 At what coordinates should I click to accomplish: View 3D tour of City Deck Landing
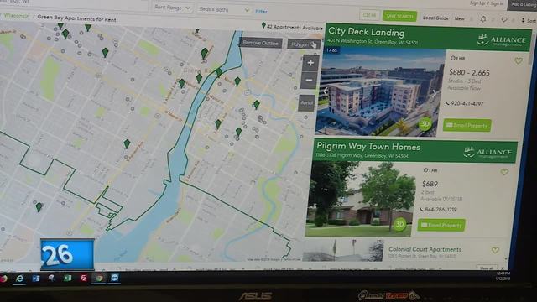point(425,123)
